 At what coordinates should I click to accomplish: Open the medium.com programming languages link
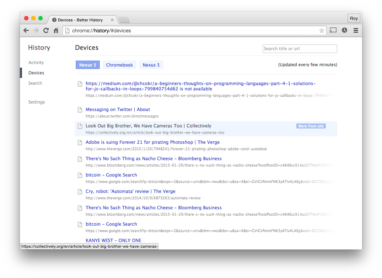(200, 86)
